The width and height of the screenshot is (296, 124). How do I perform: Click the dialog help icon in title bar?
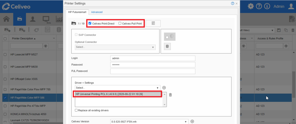233,3
